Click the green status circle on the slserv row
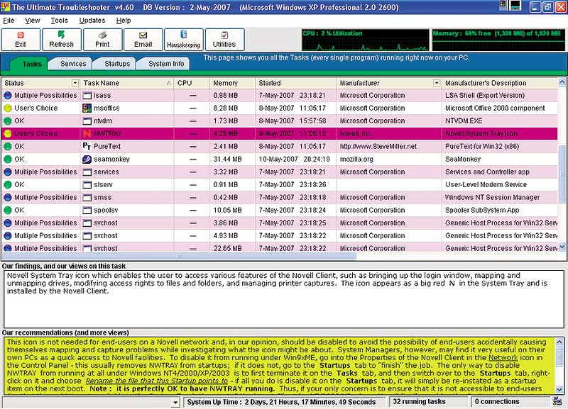Screen dimensions: 568x409 click(x=8, y=184)
